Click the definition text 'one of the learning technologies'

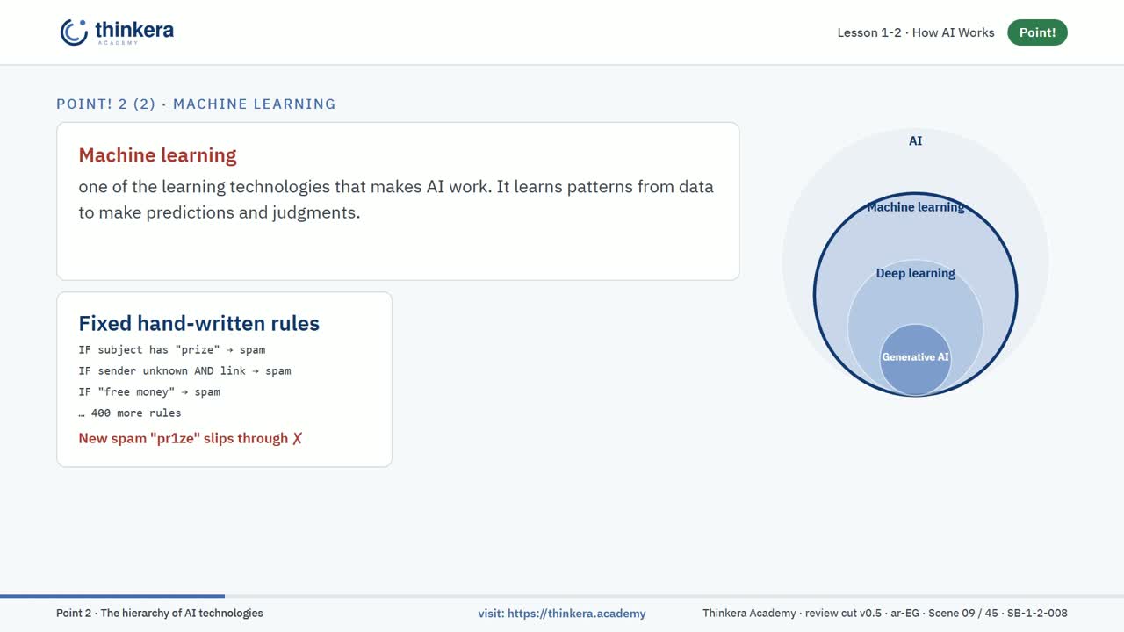(205, 187)
